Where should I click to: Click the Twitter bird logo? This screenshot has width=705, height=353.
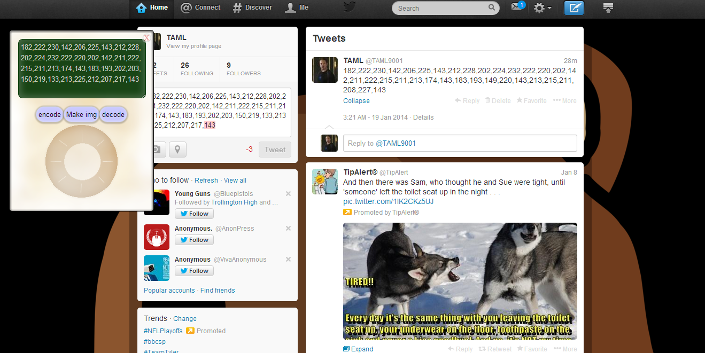pyautogui.click(x=350, y=7)
